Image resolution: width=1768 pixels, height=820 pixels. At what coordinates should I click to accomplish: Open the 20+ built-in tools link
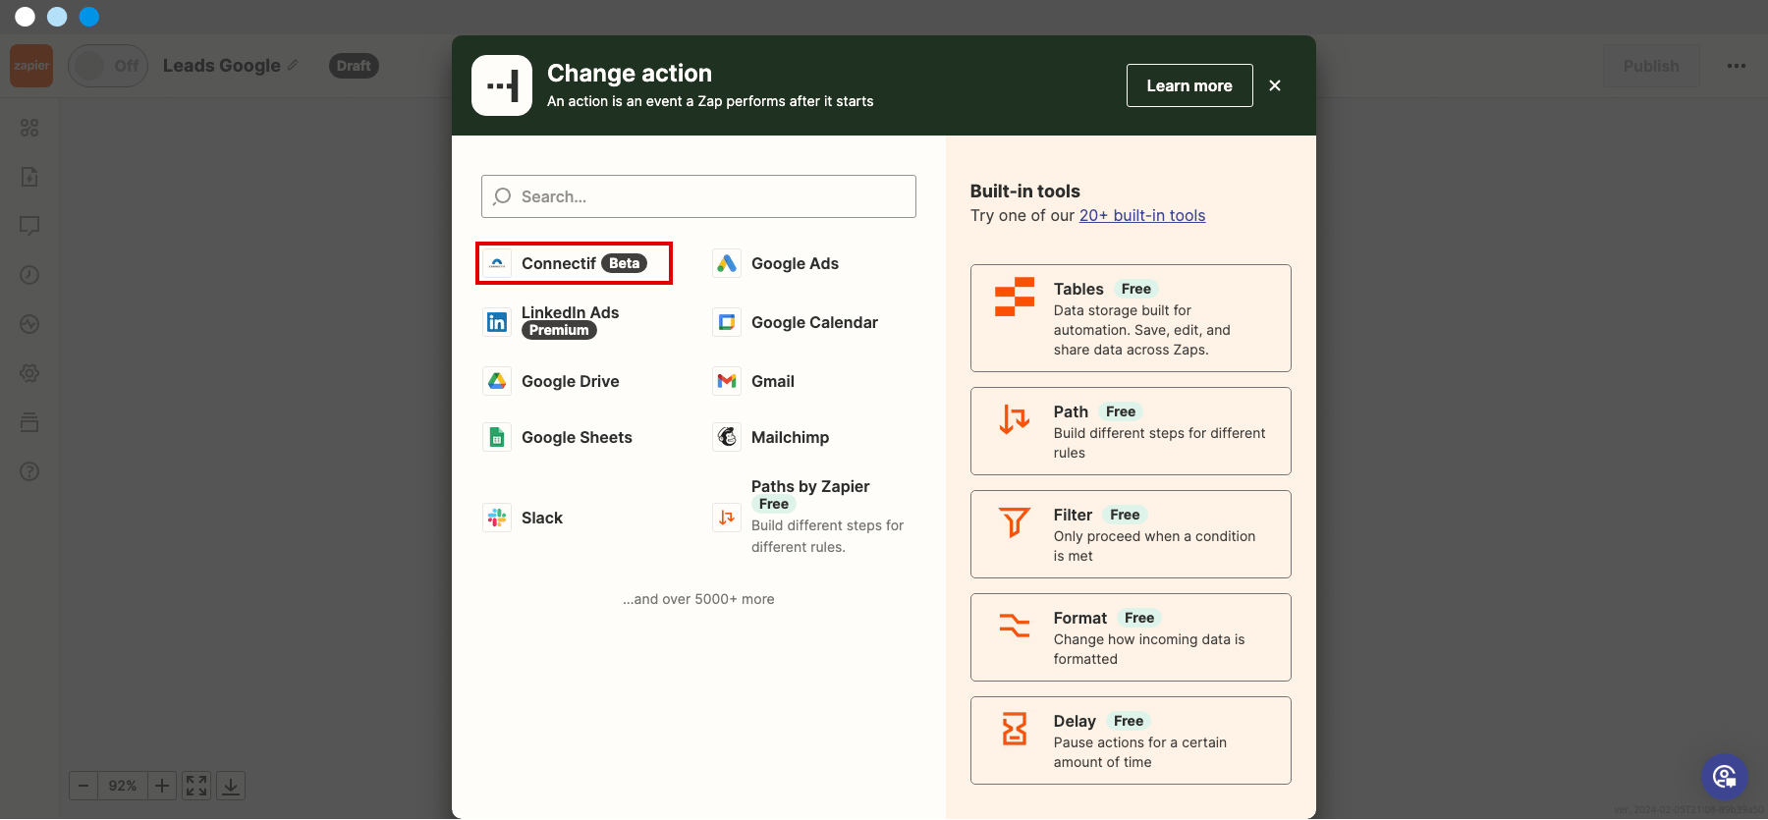(1142, 215)
